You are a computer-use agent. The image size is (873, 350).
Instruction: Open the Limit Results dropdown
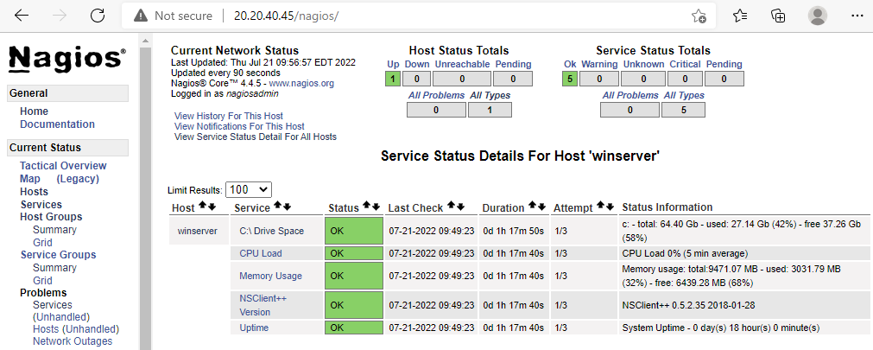[249, 189]
